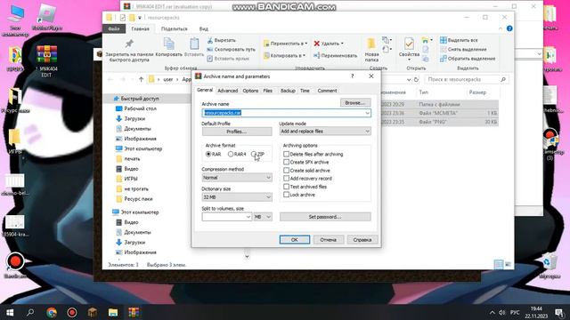Click the Вырезать scissors icon
This screenshot has height=320, width=570.
tap(210, 40)
